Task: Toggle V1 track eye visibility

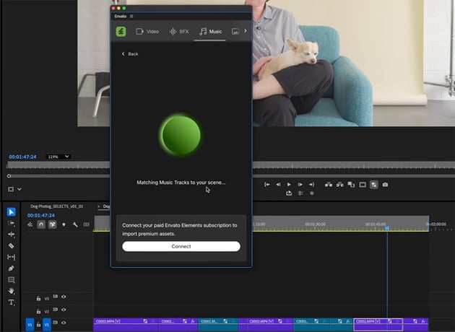Action: pos(64,323)
